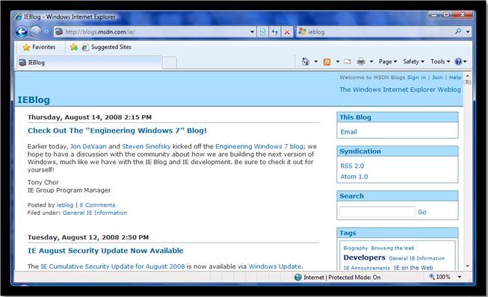Click Email link under This Blog
488x297 pixels.
point(348,132)
